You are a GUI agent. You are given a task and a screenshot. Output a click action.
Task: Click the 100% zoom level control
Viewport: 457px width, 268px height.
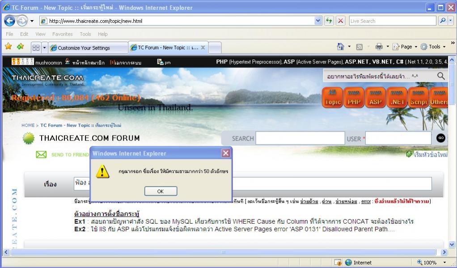point(427,263)
